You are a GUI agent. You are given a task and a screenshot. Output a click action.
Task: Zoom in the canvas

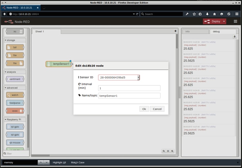(172, 151)
